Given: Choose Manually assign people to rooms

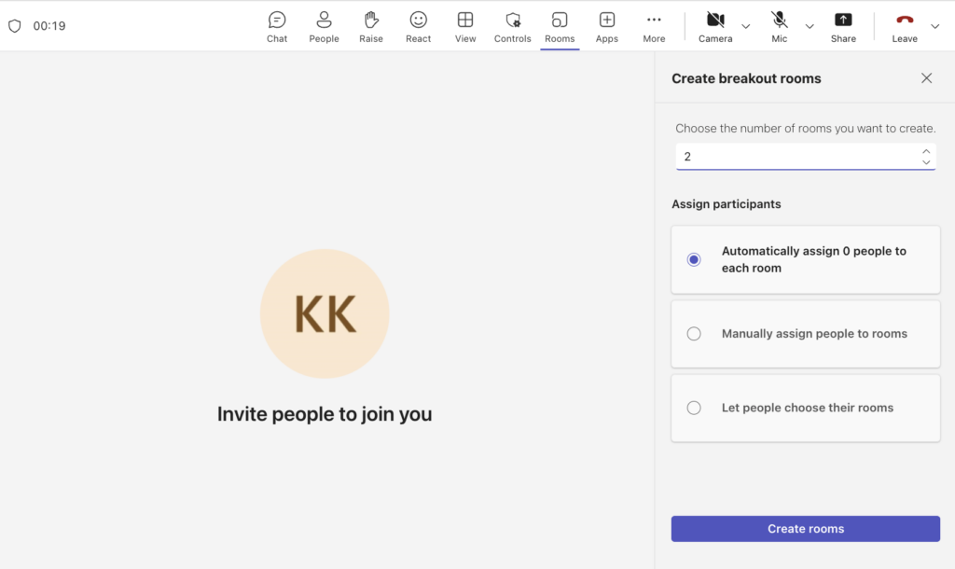Looking at the screenshot, I should [x=694, y=334].
